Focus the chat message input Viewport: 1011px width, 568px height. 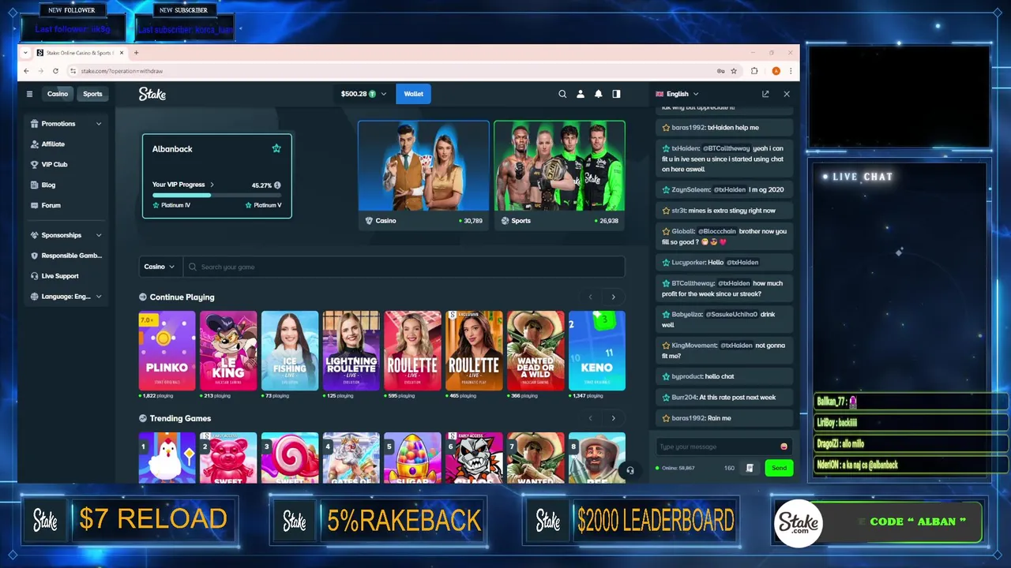point(717,447)
